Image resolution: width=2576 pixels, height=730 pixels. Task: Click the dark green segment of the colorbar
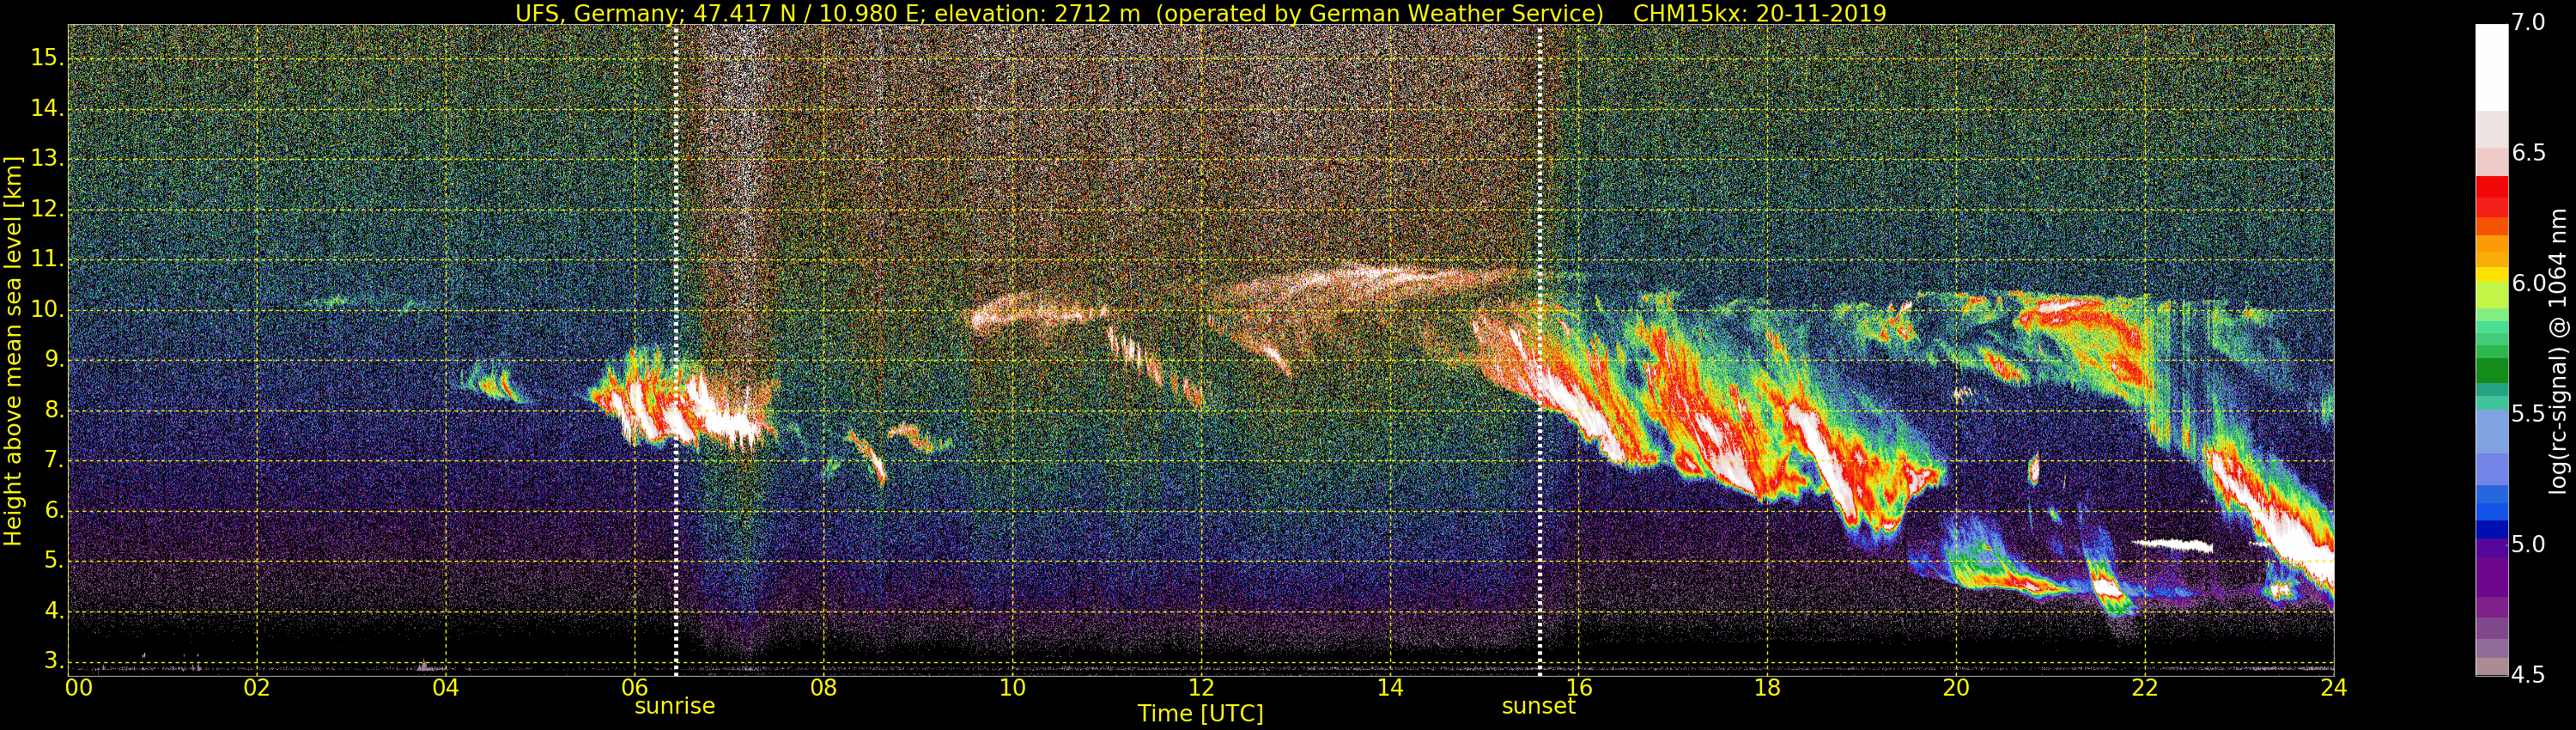(2491, 370)
